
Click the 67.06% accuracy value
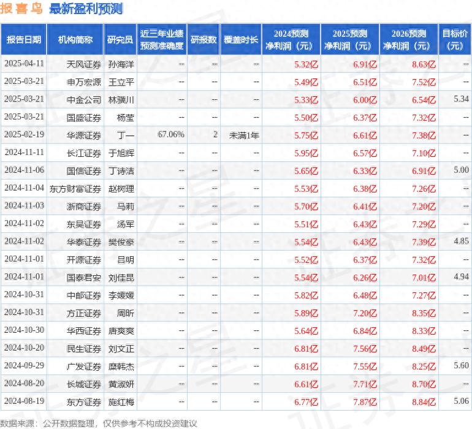[171, 134]
